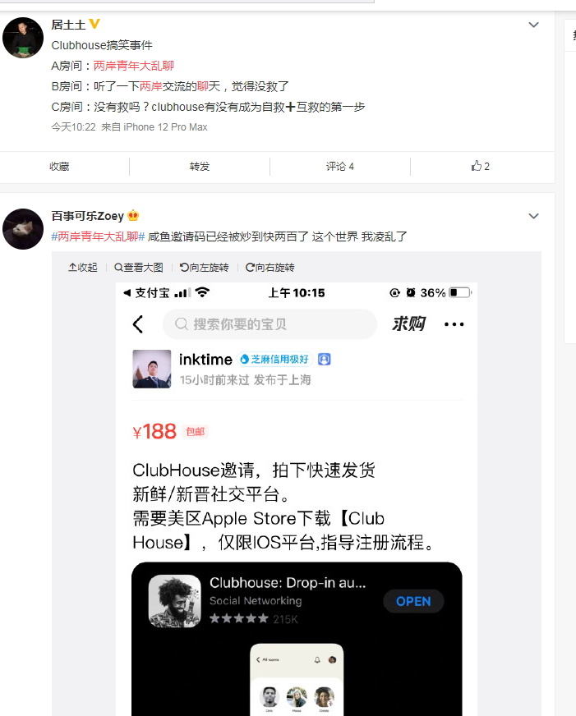Image resolution: width=576 pixels, height=716 pixels.
Task: Click the back arrow in the Xianyu screenshot
Action: click(138, 324)
